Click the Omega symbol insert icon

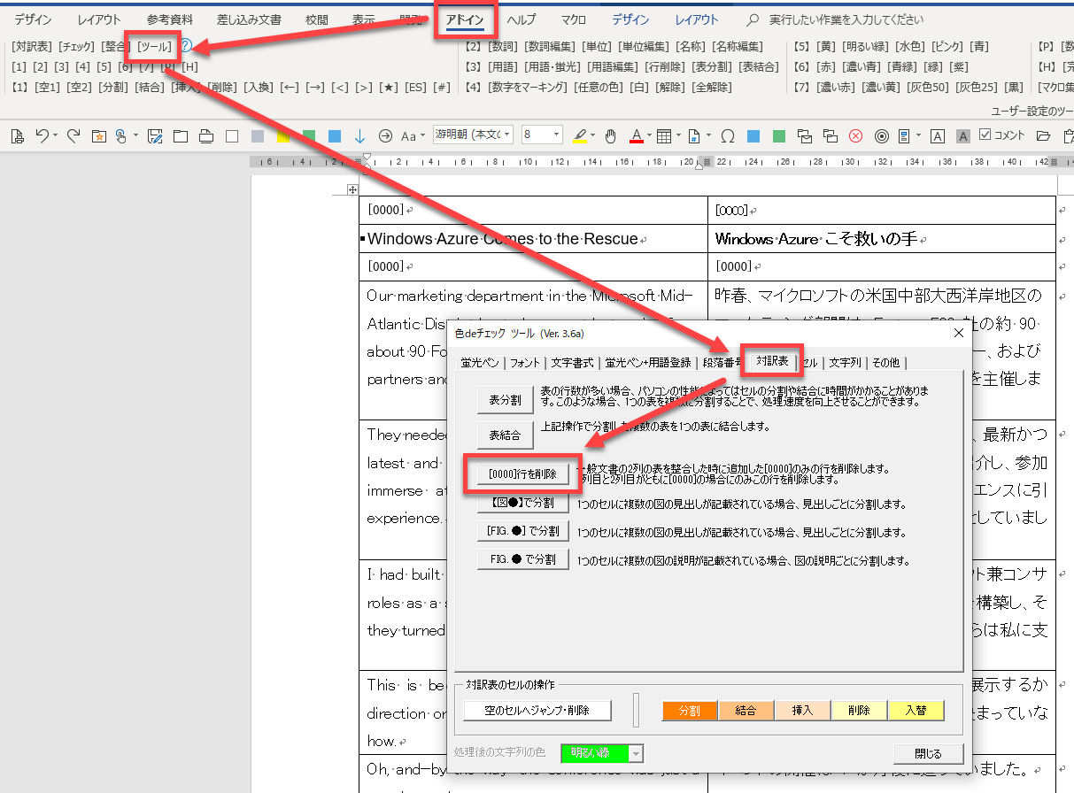tap(727, 135)
